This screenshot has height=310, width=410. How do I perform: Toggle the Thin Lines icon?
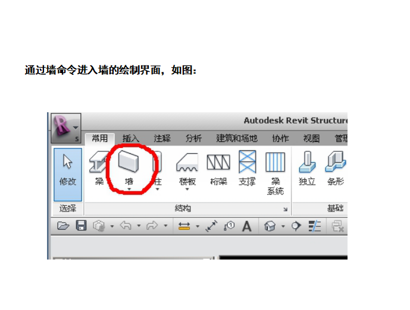314,226
